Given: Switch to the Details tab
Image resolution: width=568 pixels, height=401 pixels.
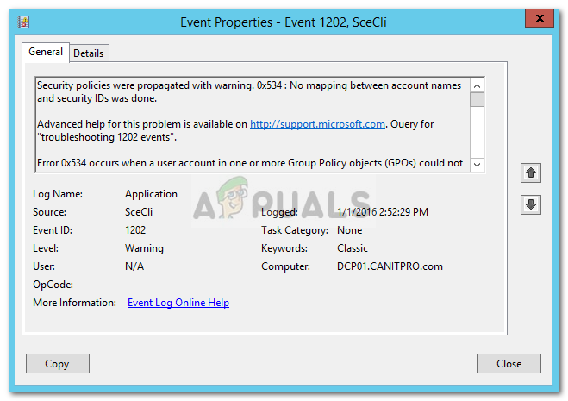Looking at the screenshot, I should point(89,53).
